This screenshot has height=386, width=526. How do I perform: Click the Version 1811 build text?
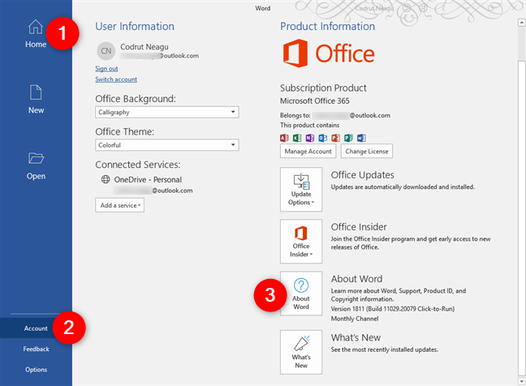[x=393, y=309]
